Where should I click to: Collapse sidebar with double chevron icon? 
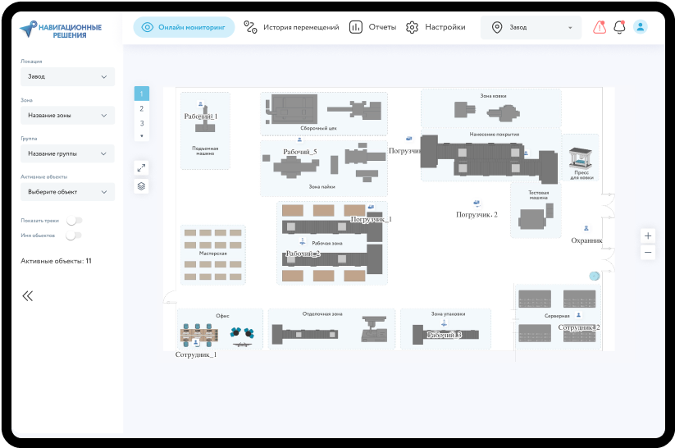tap(28, 296)
